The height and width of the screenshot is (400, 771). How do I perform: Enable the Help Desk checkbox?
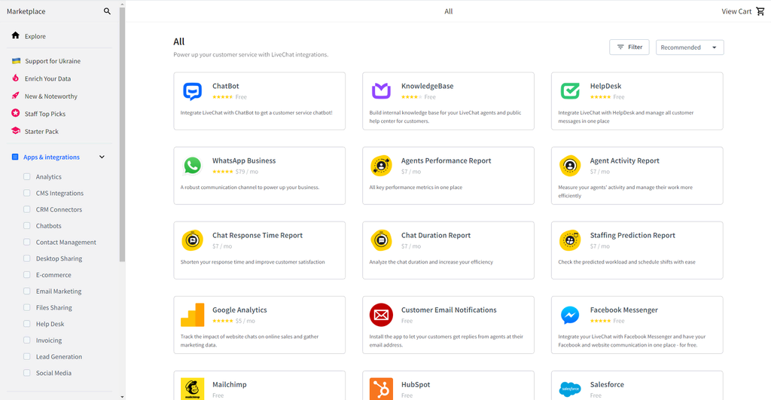tap(27, 324)
